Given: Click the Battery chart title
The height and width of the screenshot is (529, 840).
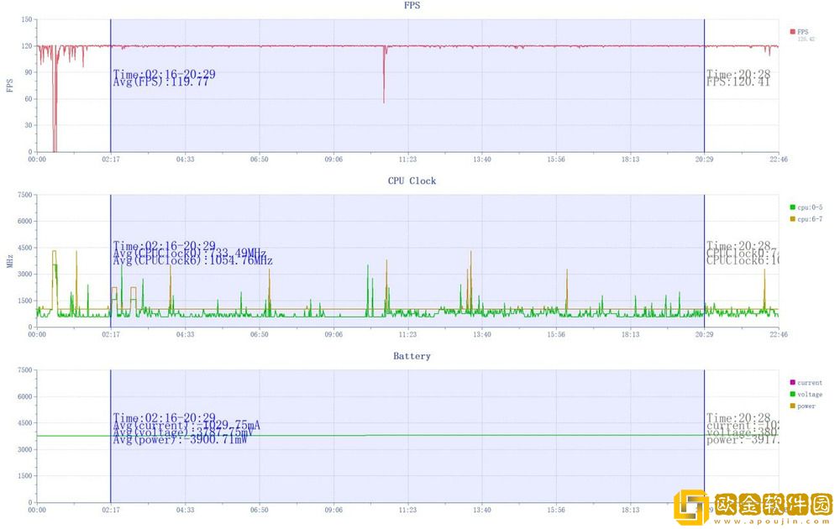Looking at the screenshot, I should click(x=412, y=356).
